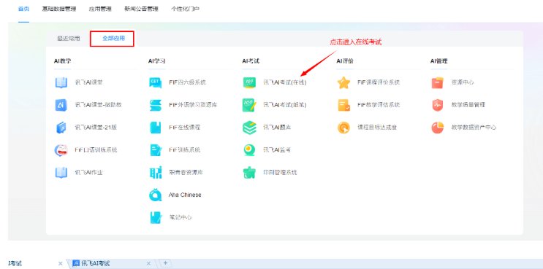Click the 职青春资源库 icon
This screenshot has width=543, height=269.
coord(156,172)
